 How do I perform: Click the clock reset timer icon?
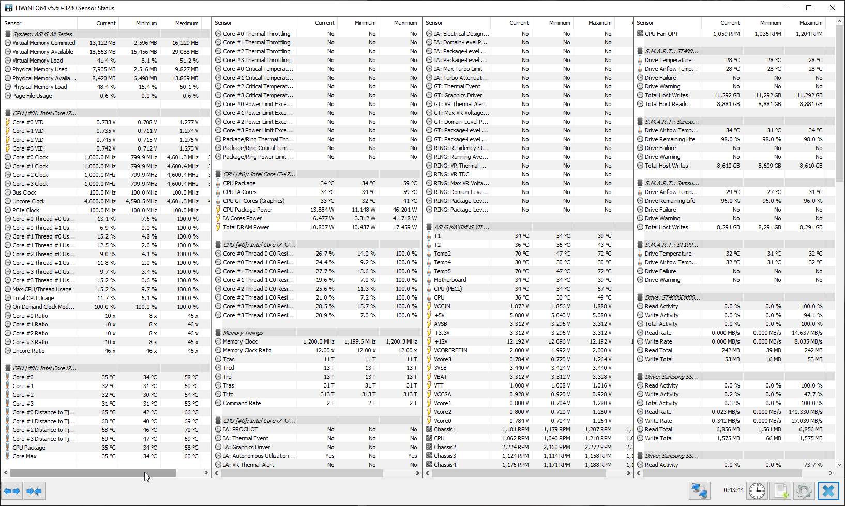pos(757,490)
